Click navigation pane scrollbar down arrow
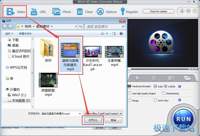200x136 pixels. pyautogui.click(x=33, y=107)
